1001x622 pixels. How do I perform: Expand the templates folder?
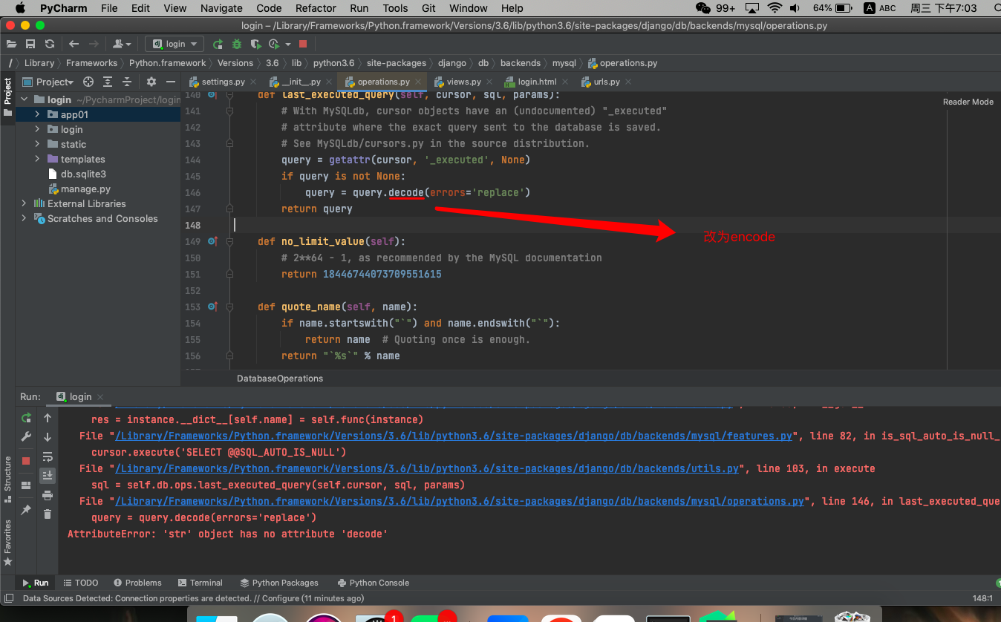(38, 159)
